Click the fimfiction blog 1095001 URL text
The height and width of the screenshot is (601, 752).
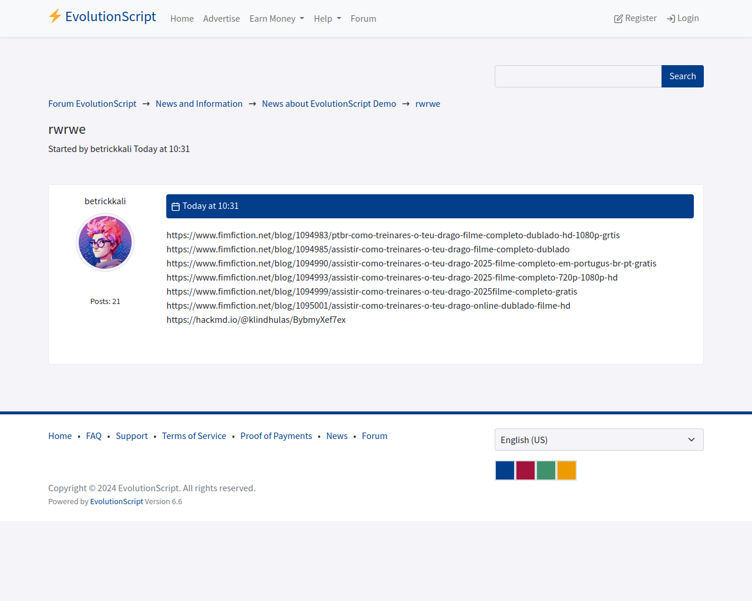pos(368,306)
